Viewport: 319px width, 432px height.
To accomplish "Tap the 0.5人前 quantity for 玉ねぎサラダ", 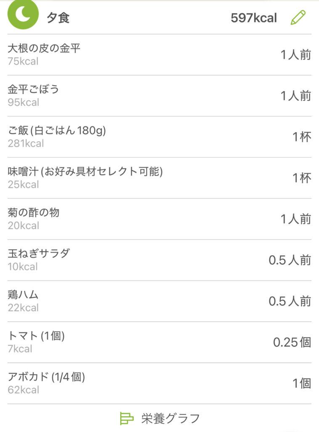I will coord(290,260).
